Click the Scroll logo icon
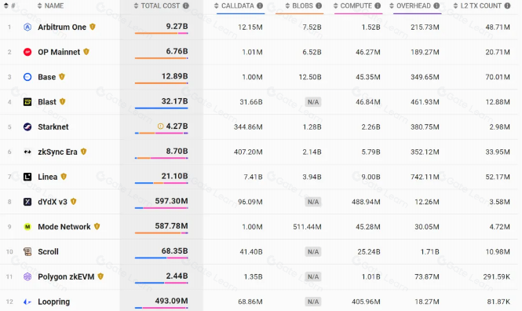This screenshot has width=522, height=311. pos(27,252)
